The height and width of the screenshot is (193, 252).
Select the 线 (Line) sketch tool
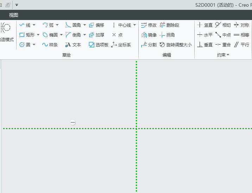click(25, 25)
